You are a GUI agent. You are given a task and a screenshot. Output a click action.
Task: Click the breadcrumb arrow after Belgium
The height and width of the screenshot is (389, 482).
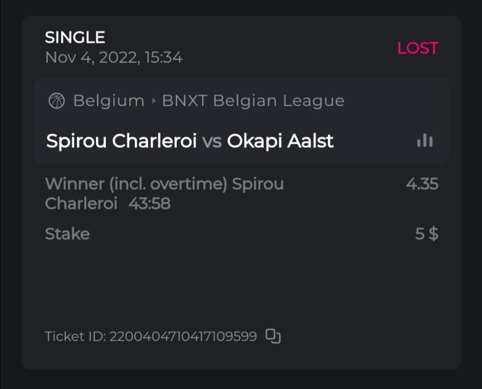(153, 101)
